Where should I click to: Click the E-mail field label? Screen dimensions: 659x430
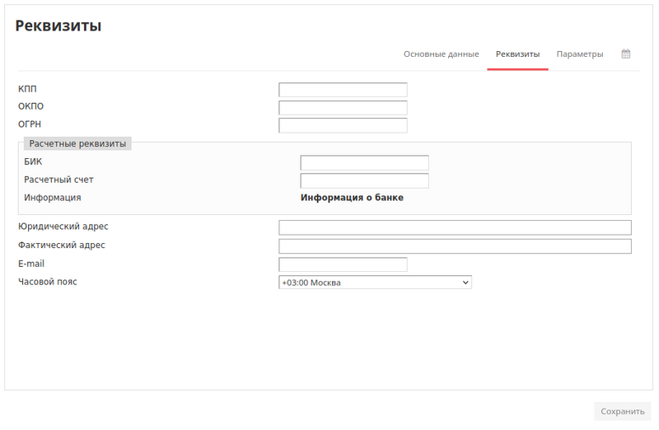(x=31, y=264)
